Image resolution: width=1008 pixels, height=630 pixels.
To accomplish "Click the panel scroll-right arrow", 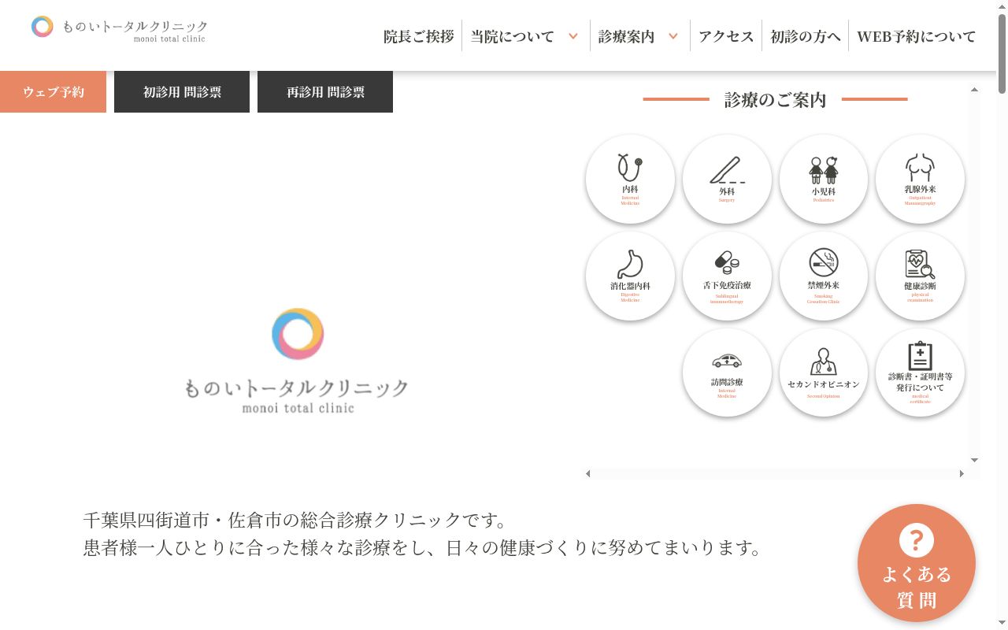I will (x=962, y=473).
